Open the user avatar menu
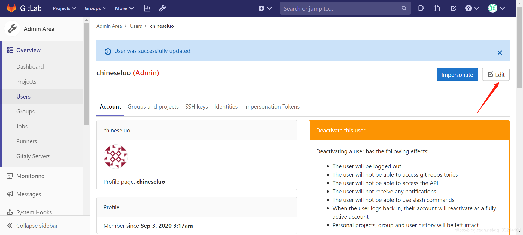Image resolution: width=523 pixels, height=235 pixels. [496, 8]
